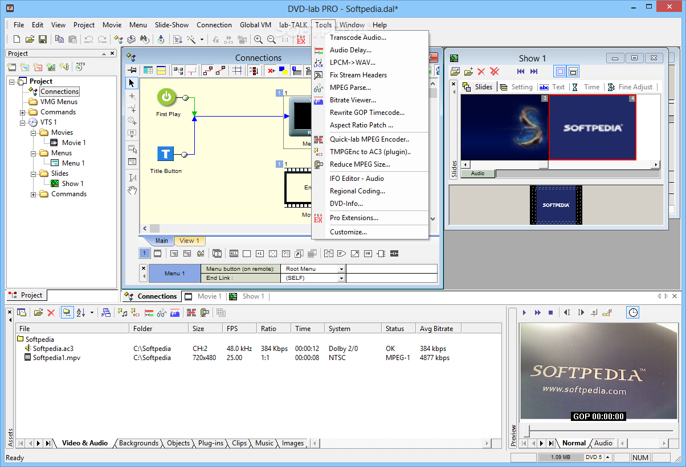Click the fast-forward button above the preview

coord(537,312)
